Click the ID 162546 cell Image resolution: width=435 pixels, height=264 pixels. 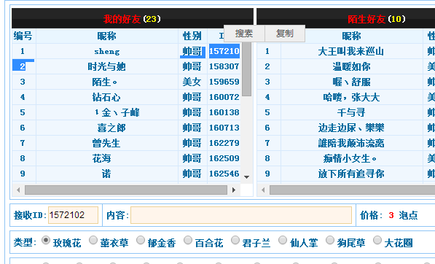click(224, 174)
